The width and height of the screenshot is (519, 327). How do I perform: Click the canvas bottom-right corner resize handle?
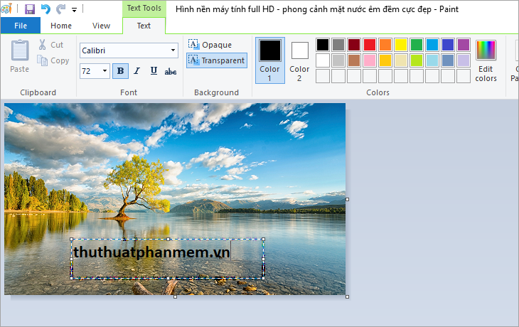click(x=347, y=296)
